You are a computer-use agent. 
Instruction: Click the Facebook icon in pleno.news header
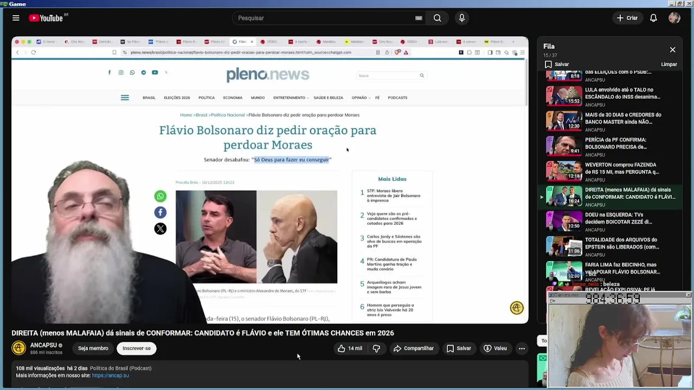pos(110,73)
